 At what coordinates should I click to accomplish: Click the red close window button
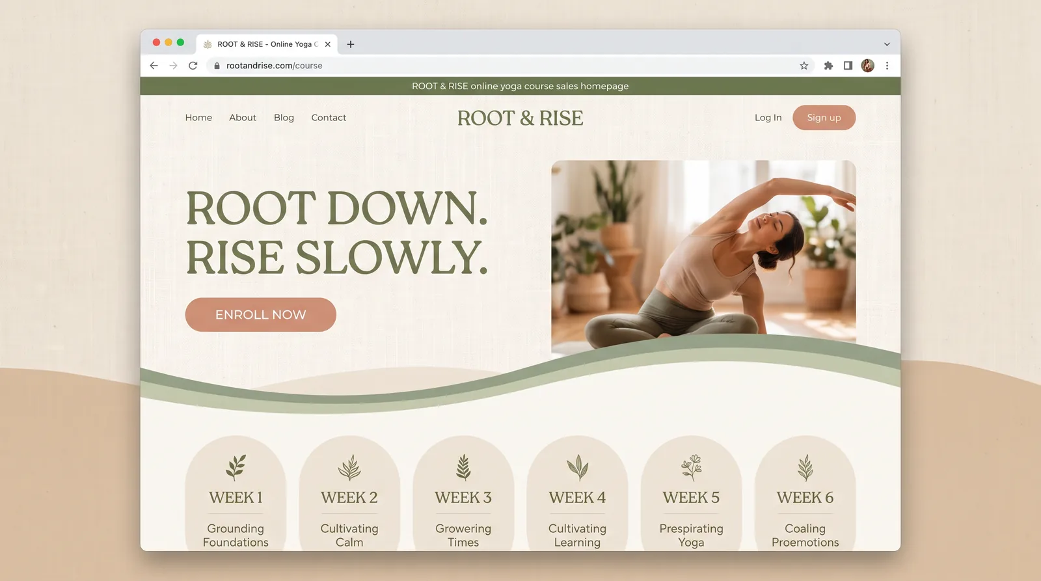[156, 42]
